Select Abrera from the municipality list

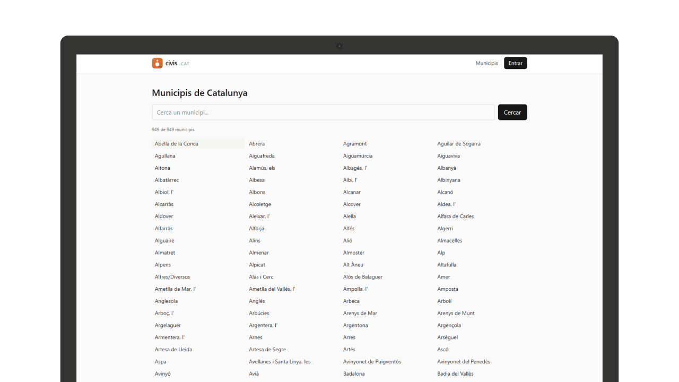[x=257, y=144]
